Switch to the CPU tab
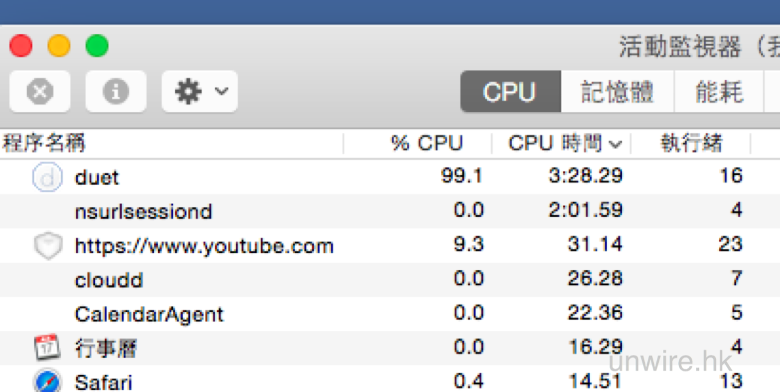This screenshot has height=392, width=780. pyautogui.click(x=509, y=92)
